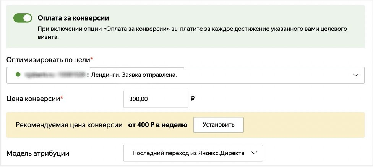Toggle off the Оплата за конверсии switch
This screenshot has width=373, height=167.
[x=23, y=18]
